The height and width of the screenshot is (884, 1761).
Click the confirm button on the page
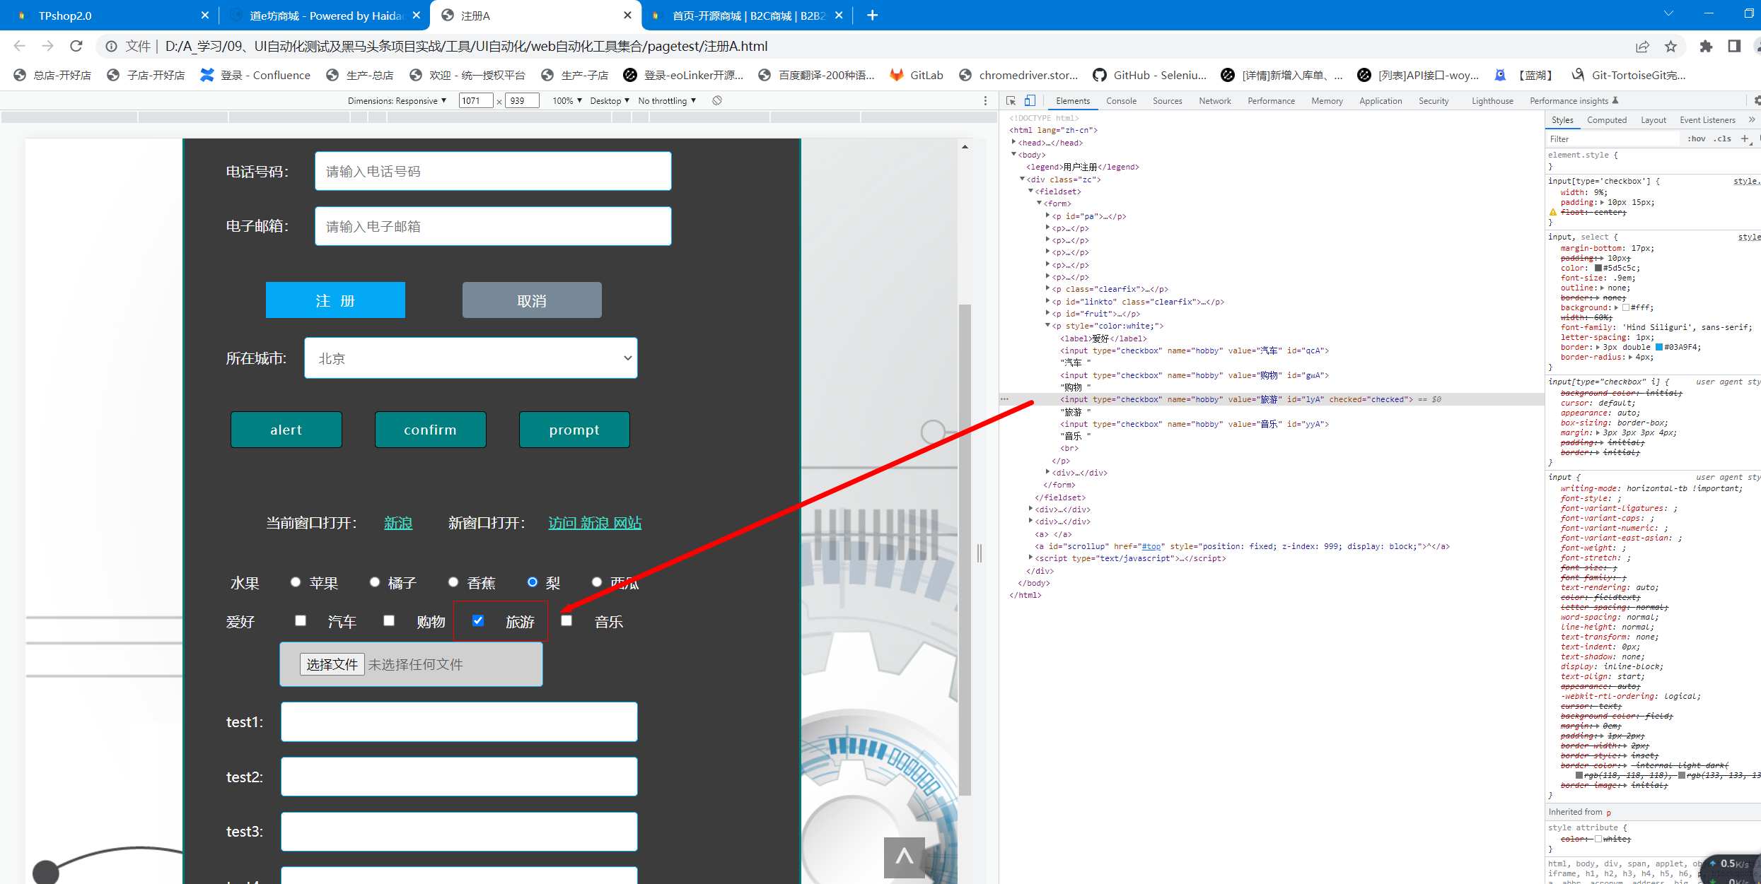(430, 430)
